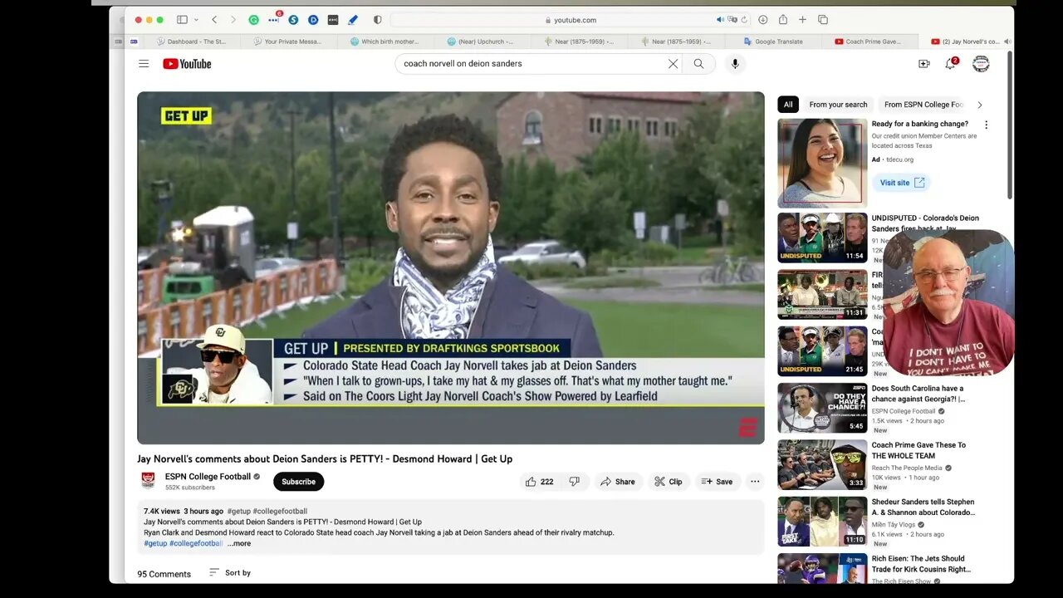Select the All filter chip

click(x=788, y=105)
